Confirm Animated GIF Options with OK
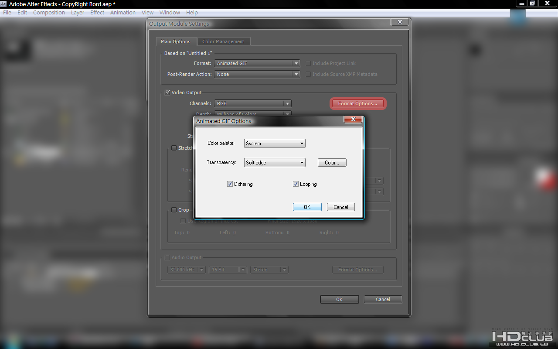 pos(307,207)
